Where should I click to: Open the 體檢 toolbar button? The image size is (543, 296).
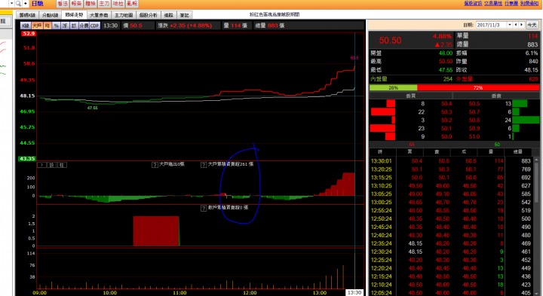[90, 4]
